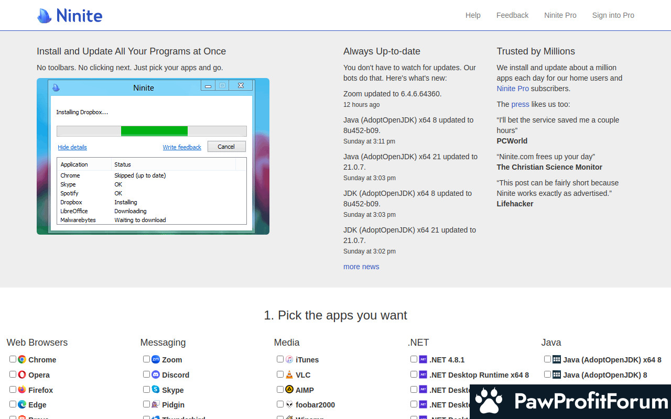Click the Edge browser icon
The height and width of the screenshot is (419, 671).
tap(22, 404)
